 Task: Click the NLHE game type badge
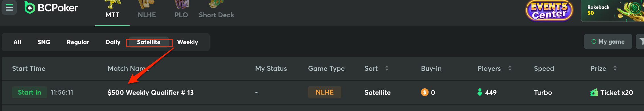(x=325, y=92)
